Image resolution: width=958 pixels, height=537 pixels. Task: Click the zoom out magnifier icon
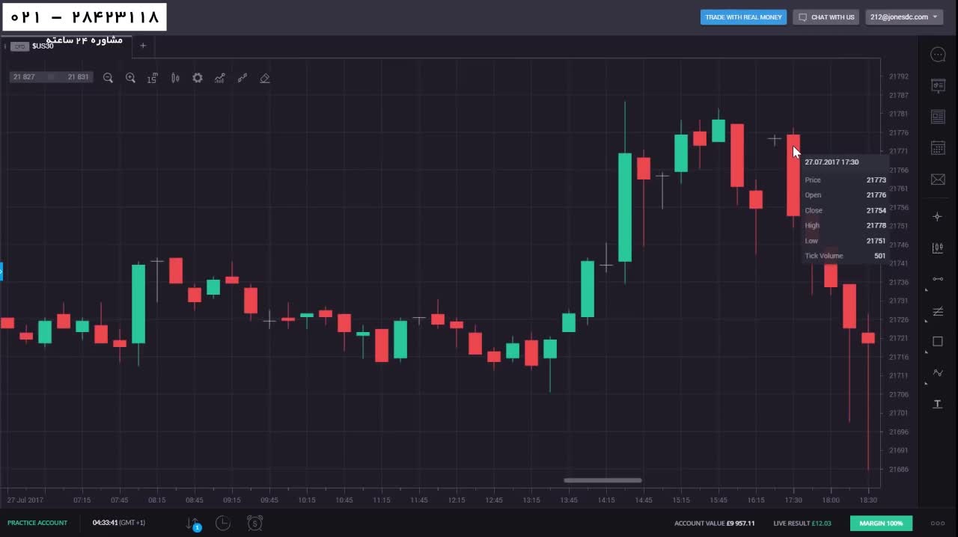click(x=108, y=78)
